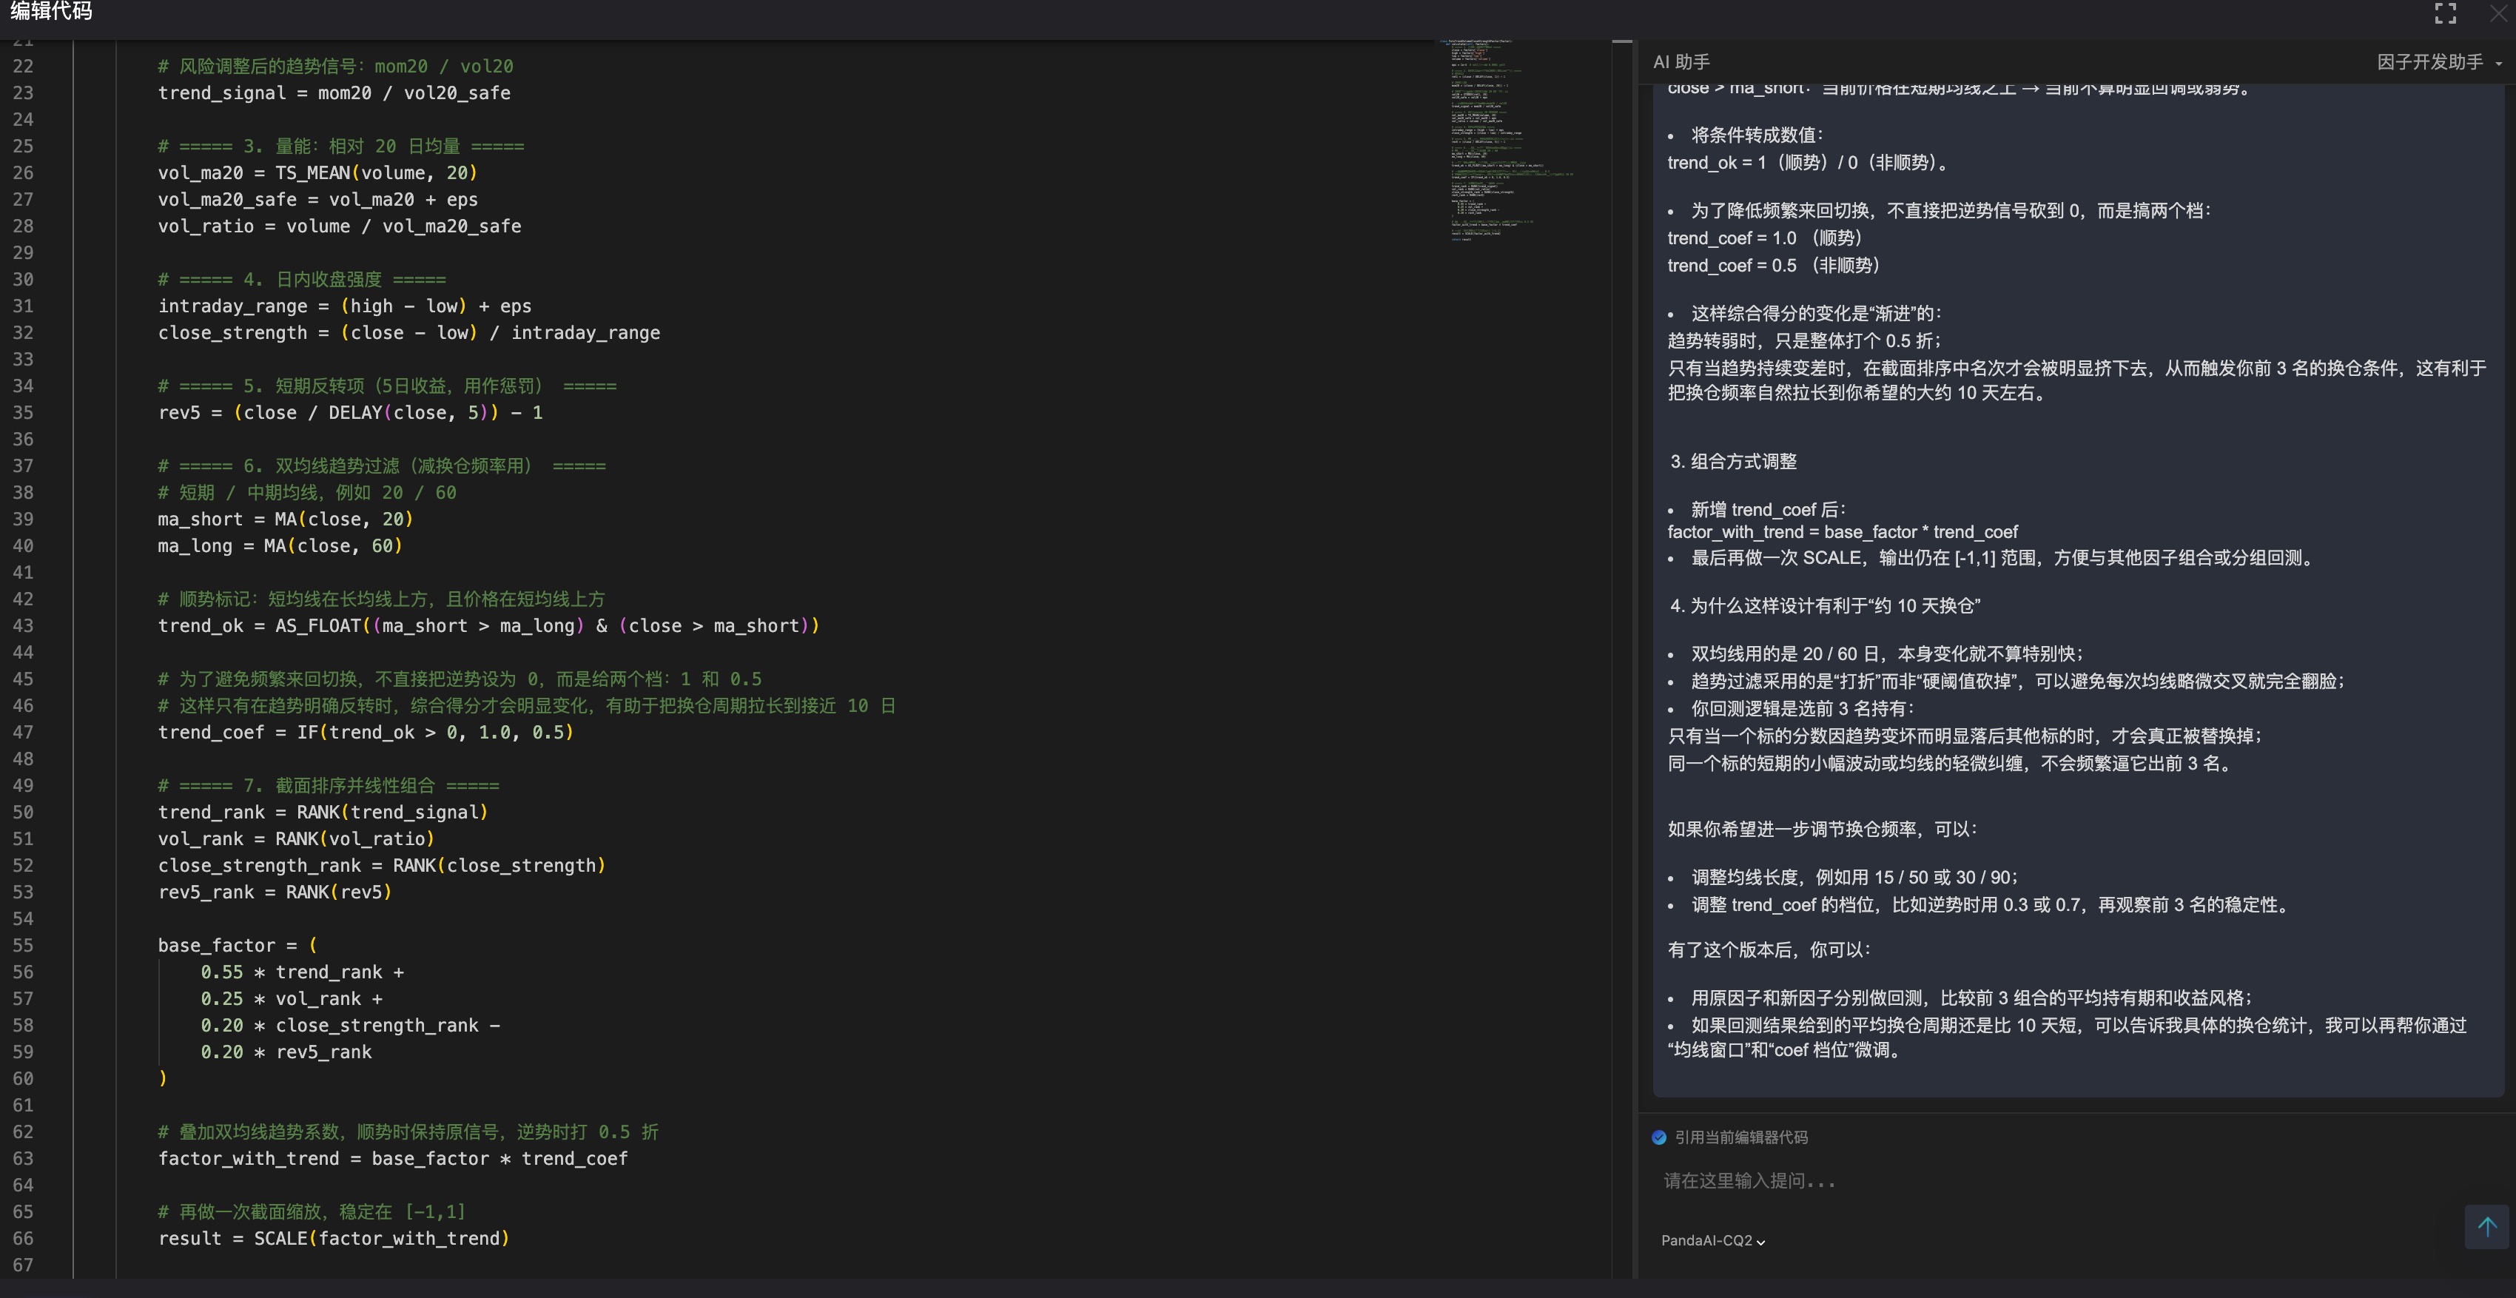This screenshot has height=1298, width=2516.
Task: Click the 4. 为什么这样设计有利于 heading in chat
Action: point(1825,605)
